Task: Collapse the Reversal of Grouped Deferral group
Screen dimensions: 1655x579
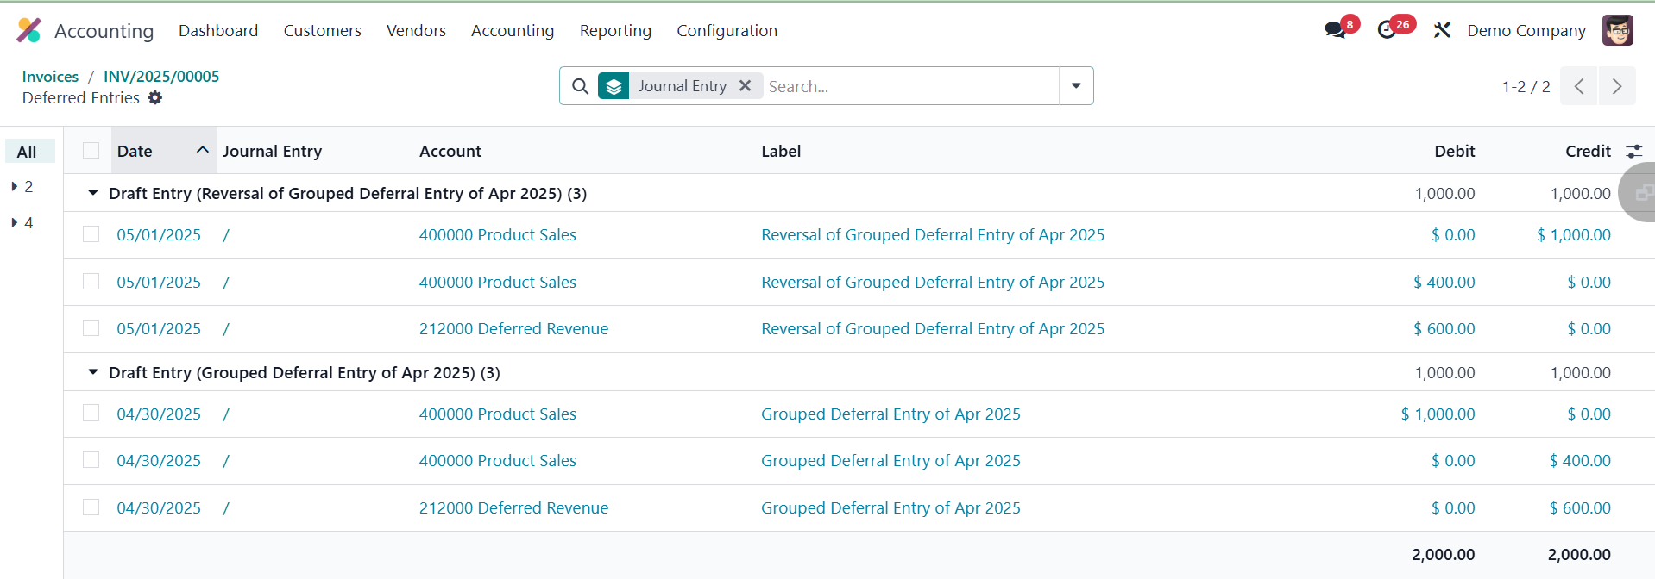Action: (93, 194)
